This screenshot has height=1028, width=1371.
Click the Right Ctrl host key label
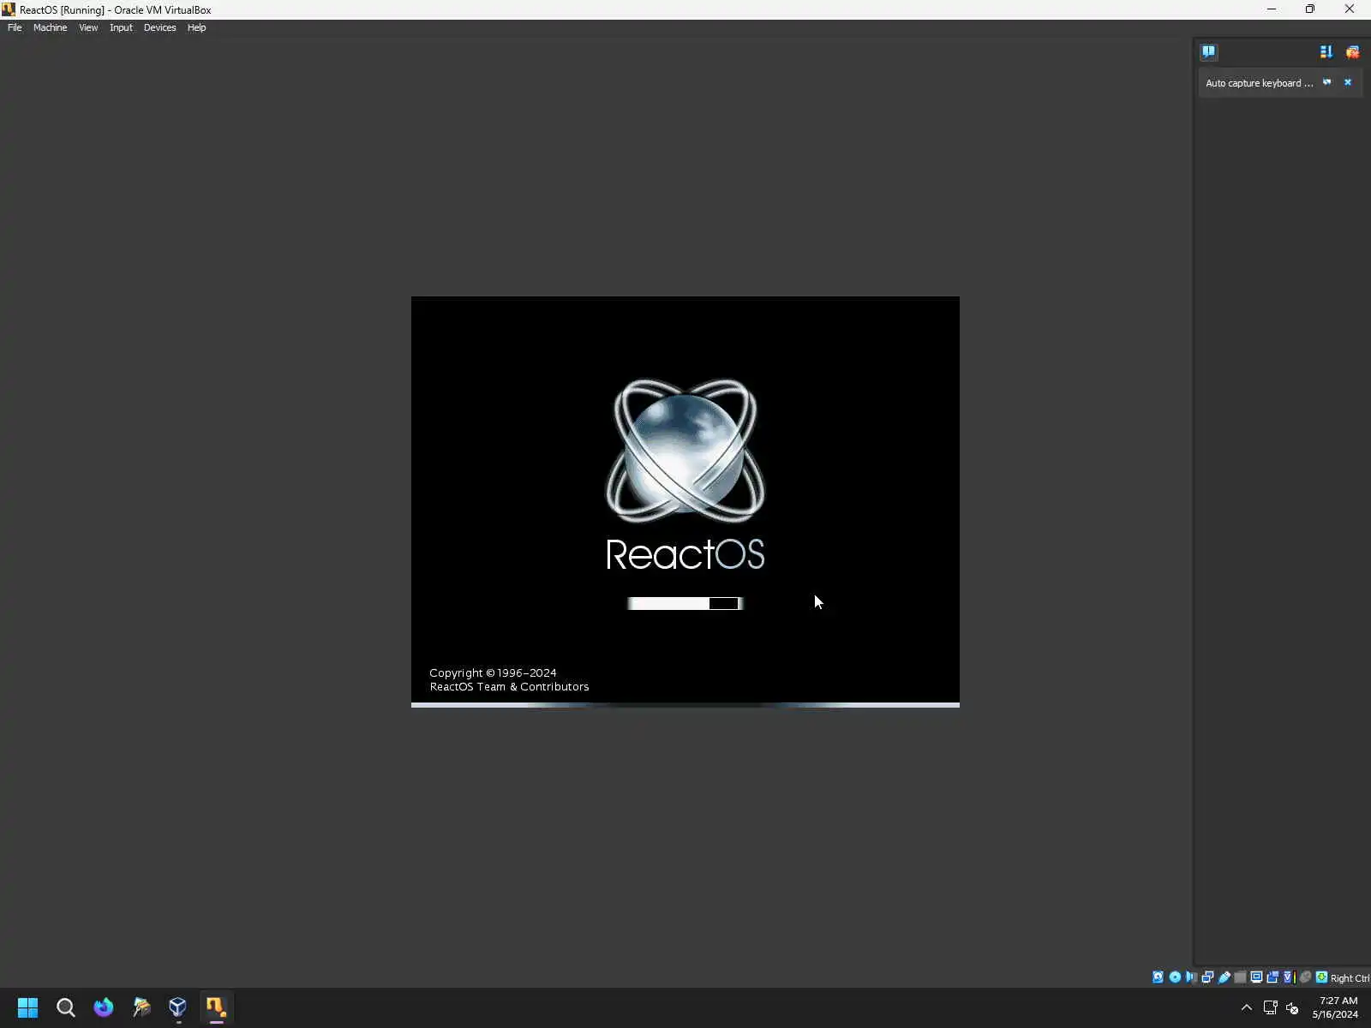1350,977
